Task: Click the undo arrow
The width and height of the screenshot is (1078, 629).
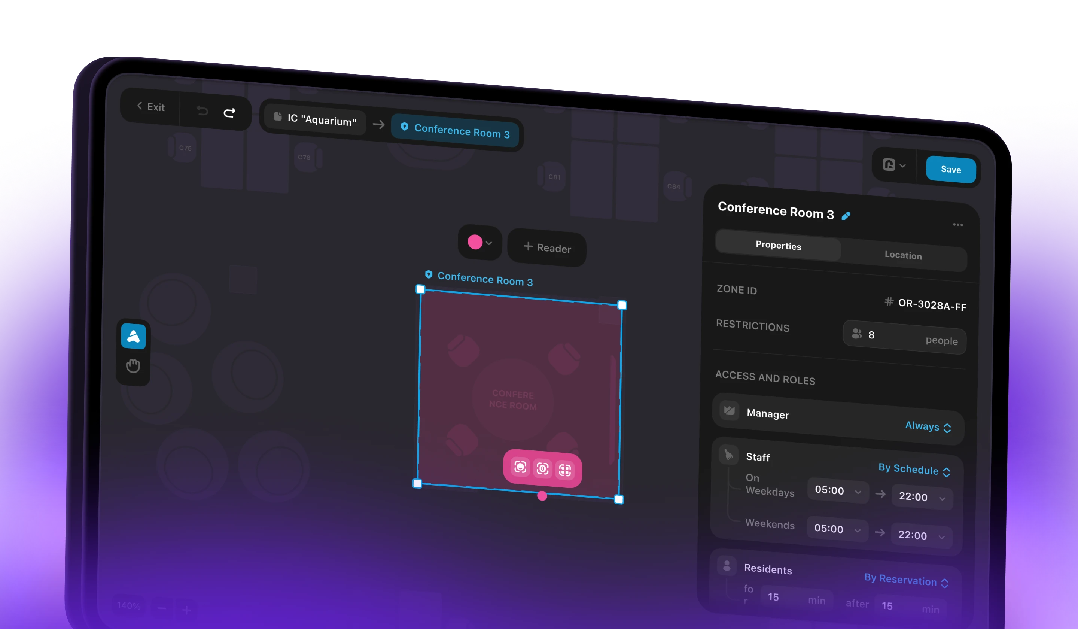Action: (x=202, y=111)
